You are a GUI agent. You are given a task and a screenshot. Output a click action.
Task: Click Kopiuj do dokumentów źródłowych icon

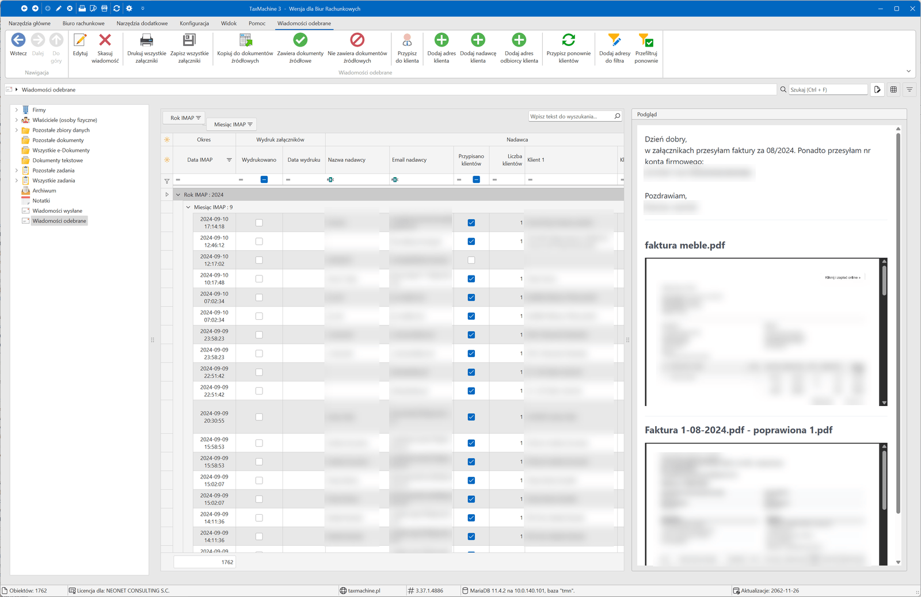(245, 40)
